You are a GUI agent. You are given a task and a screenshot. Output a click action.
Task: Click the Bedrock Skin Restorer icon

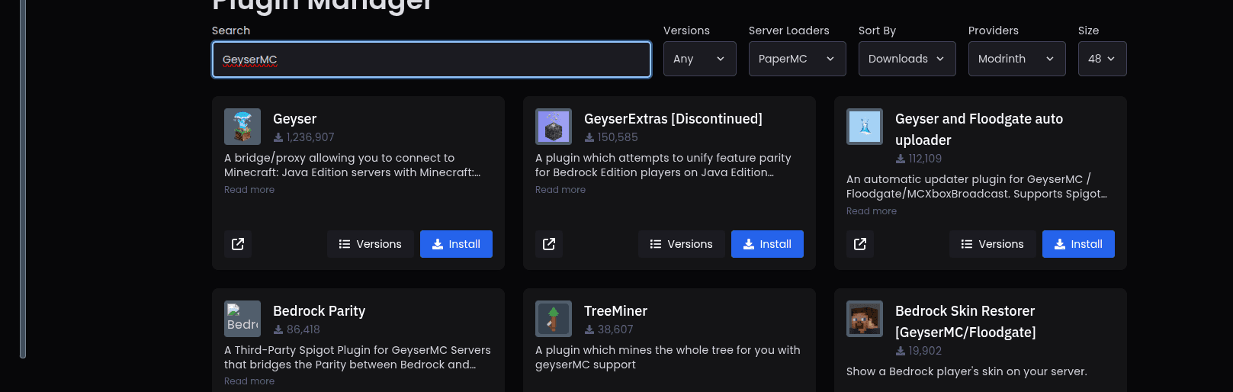point(865,319)
